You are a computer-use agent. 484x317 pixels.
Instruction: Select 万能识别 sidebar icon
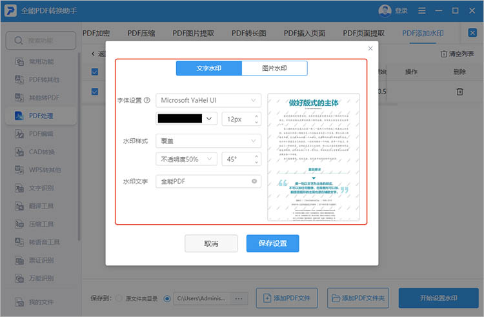[19, 278]
